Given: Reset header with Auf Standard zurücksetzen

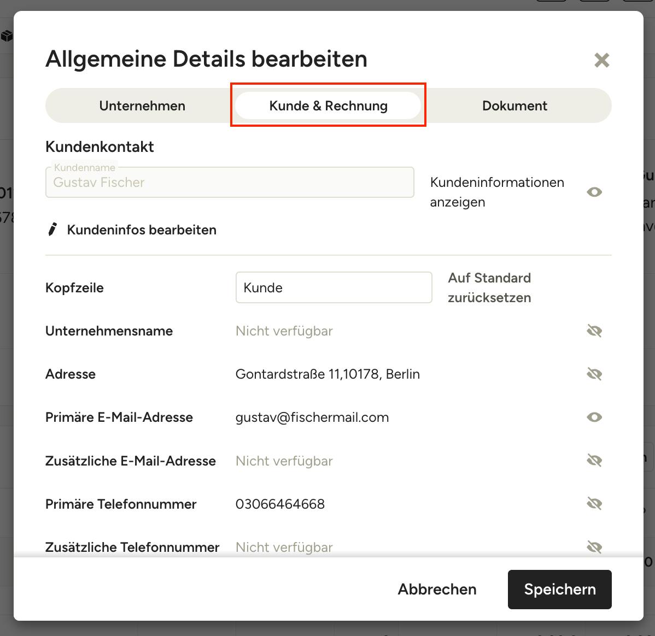Looking at the screenshot, I should point(489,288).
